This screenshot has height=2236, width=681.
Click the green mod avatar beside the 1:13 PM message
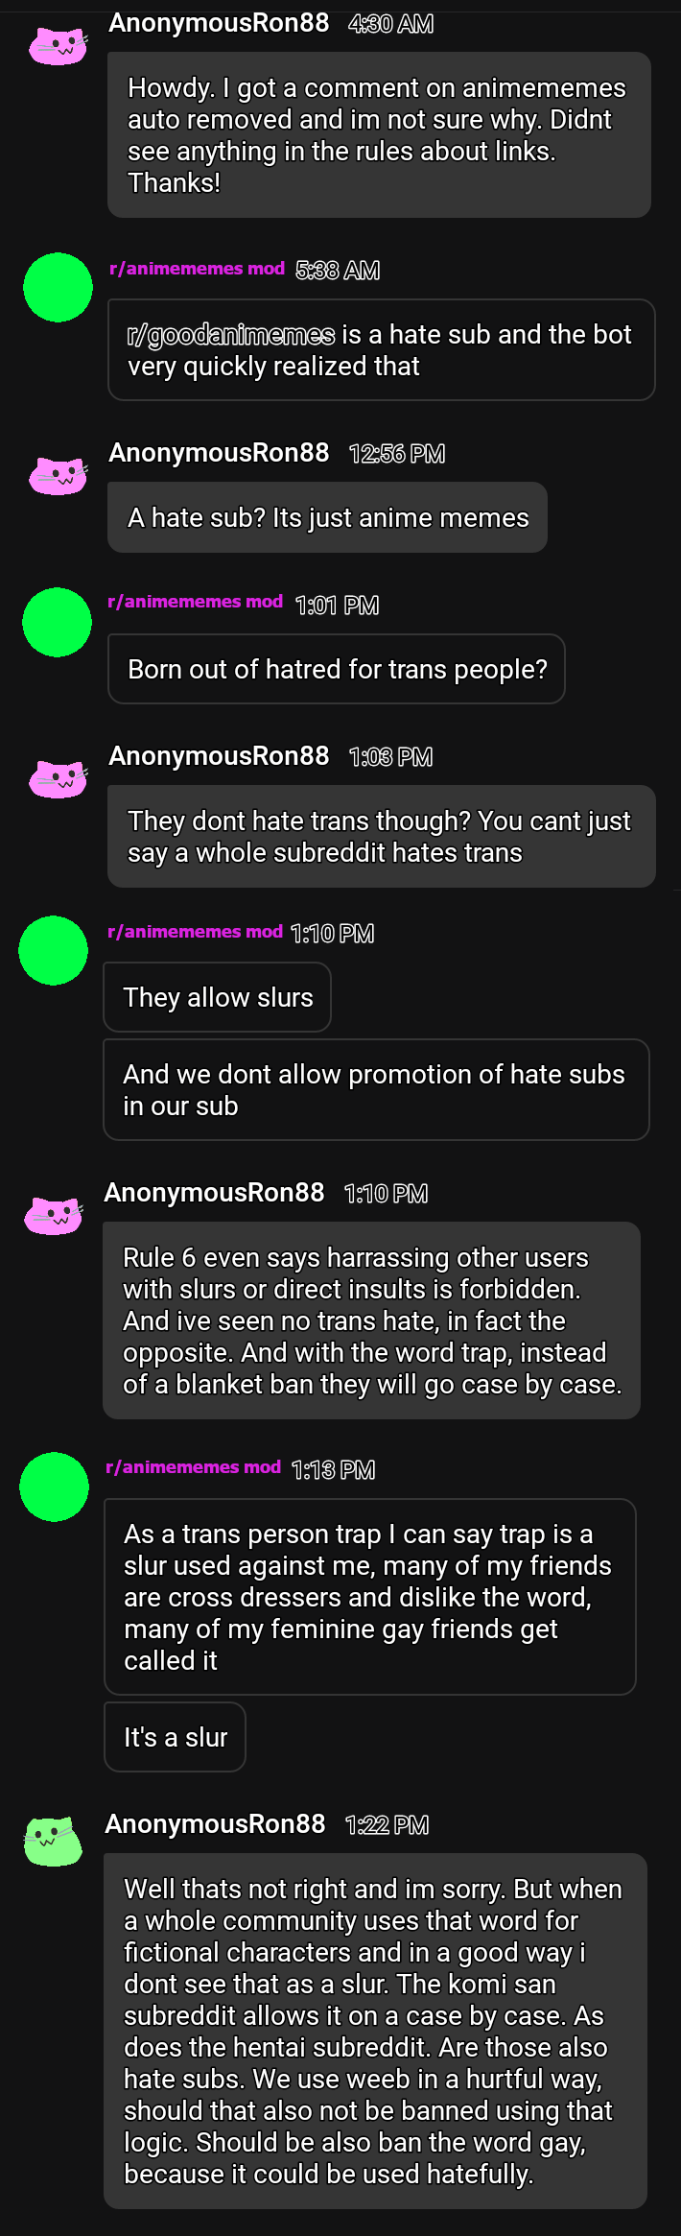54,1487
